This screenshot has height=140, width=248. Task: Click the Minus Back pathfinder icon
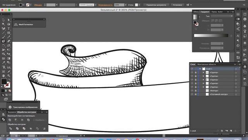pyautogui.click(x=44, y=128)
